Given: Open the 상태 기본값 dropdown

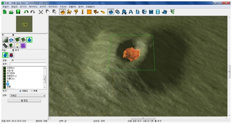Looking at the screenshot, I should [28, 96].
